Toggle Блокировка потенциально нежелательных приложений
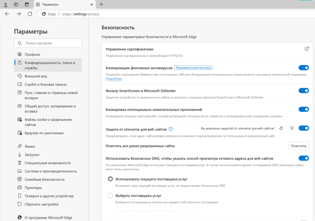The width and height of the screenshot is (315, 221). (x=303, y=110)
